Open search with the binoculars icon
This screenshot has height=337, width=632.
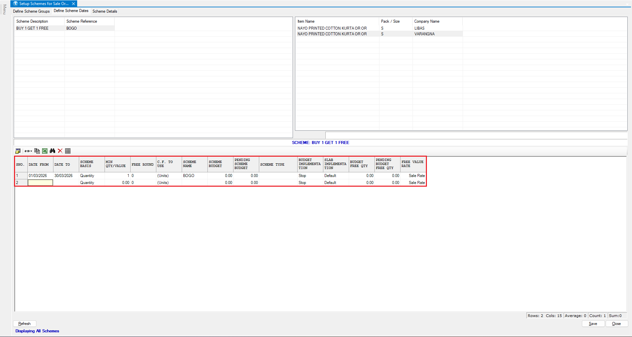[52, 151]
